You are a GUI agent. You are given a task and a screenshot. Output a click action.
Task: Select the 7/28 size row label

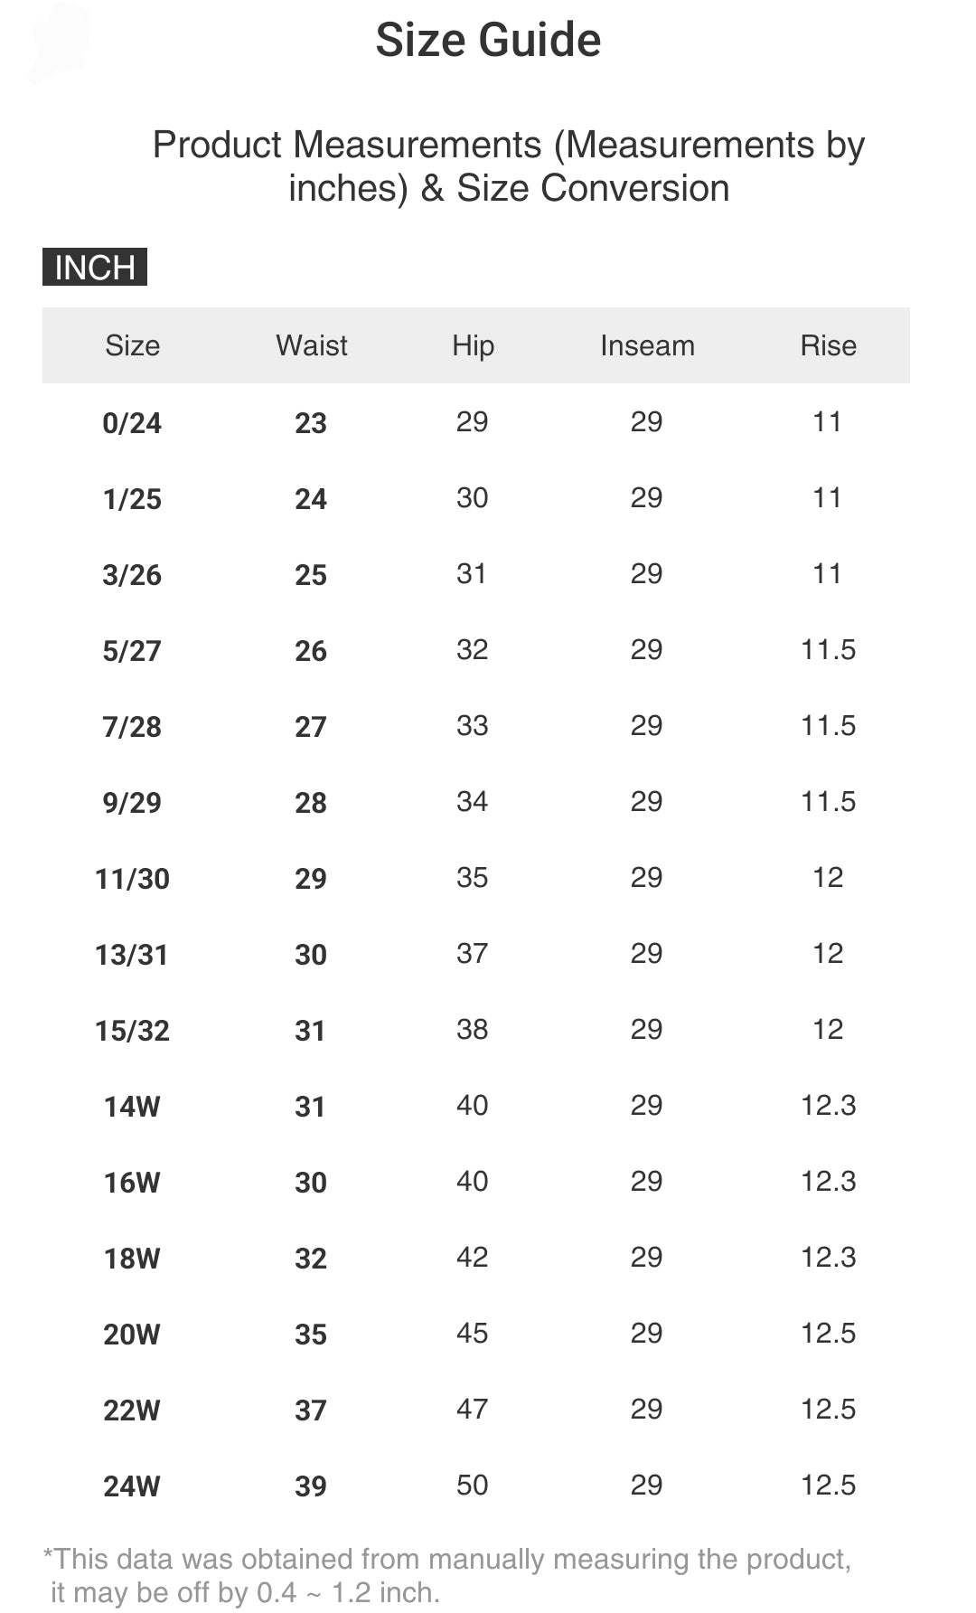[132, 727]
